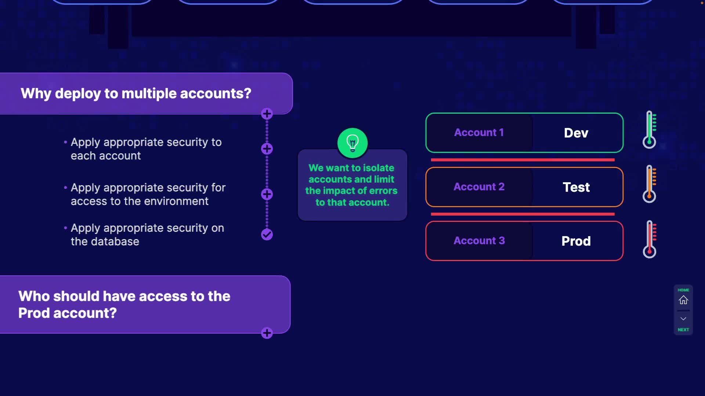Click the Account 2 label

(x=479, y=187)
